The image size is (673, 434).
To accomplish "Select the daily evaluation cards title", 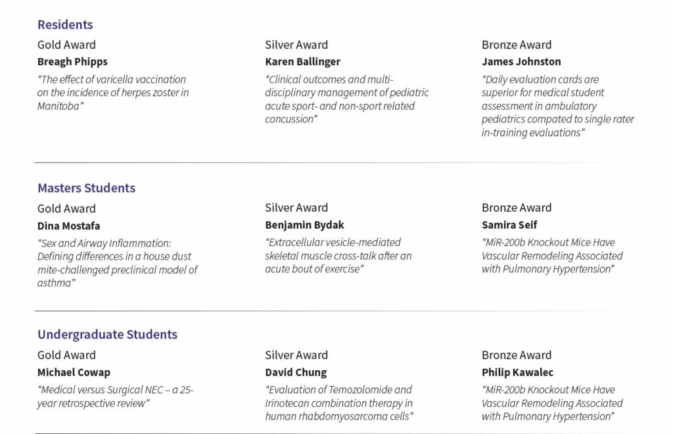I will 557,106.
